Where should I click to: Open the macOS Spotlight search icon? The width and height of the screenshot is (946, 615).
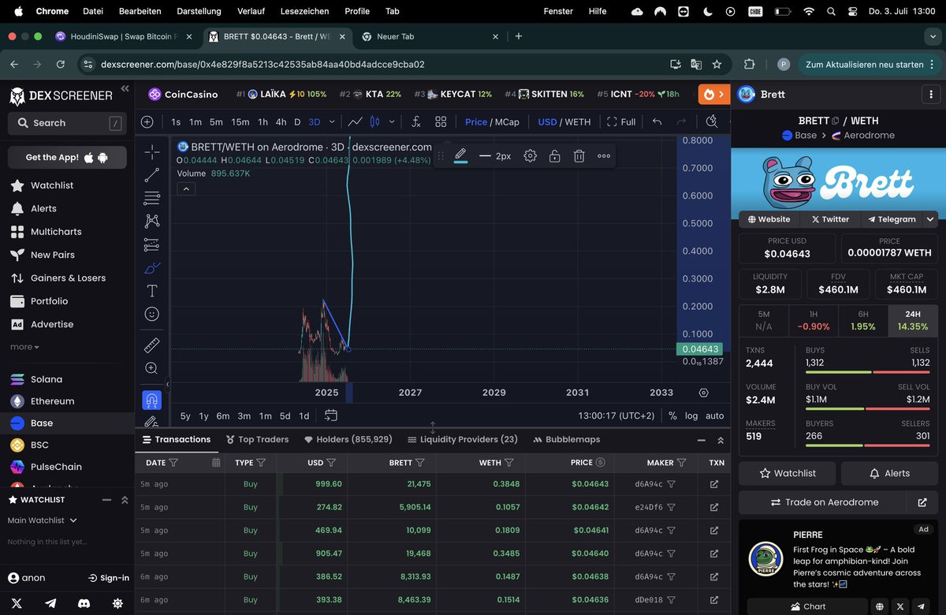point(829,11)
